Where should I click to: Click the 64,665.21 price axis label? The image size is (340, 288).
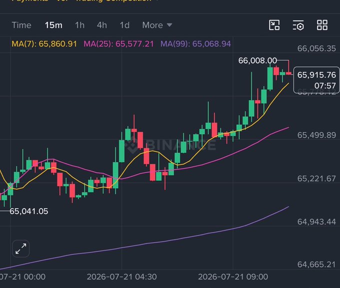click(x=316, y=265)
